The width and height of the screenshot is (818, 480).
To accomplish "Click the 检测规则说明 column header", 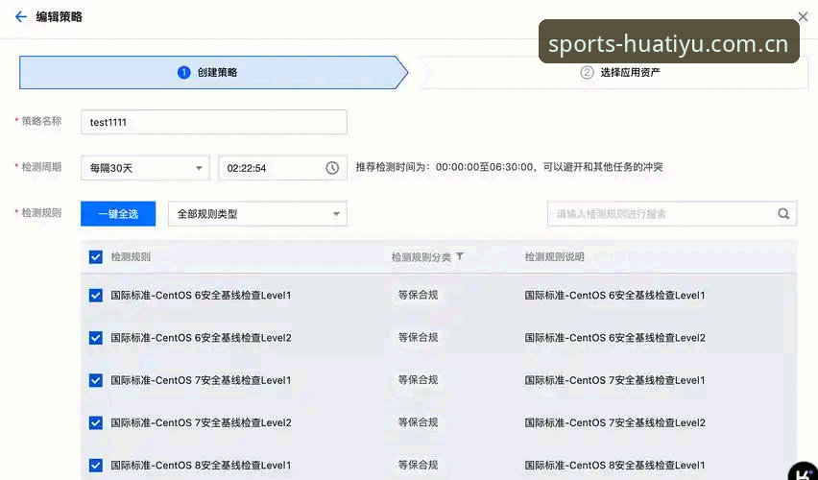I will [x=554, y=256].
